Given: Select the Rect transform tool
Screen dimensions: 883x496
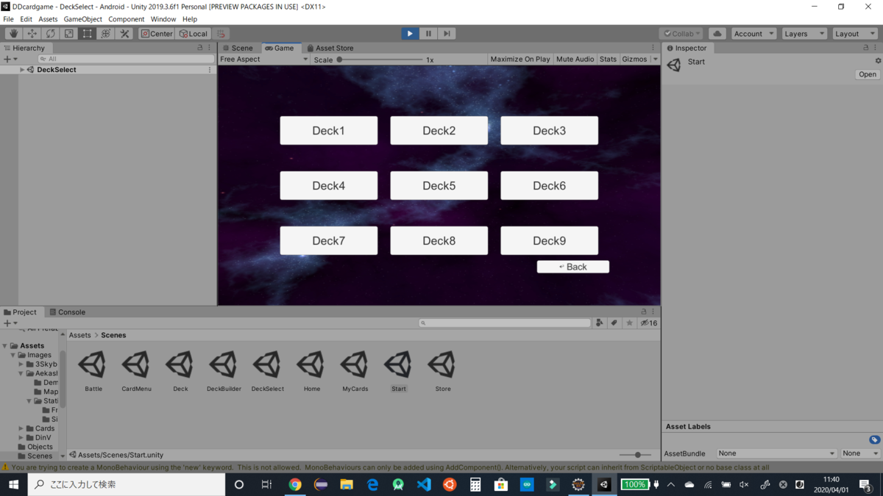Looking at the screenshot, I should click(87, 34).
